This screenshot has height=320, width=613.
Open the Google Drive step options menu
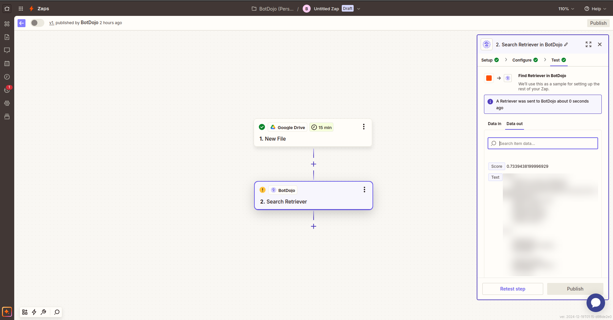(x=364, y=127)
